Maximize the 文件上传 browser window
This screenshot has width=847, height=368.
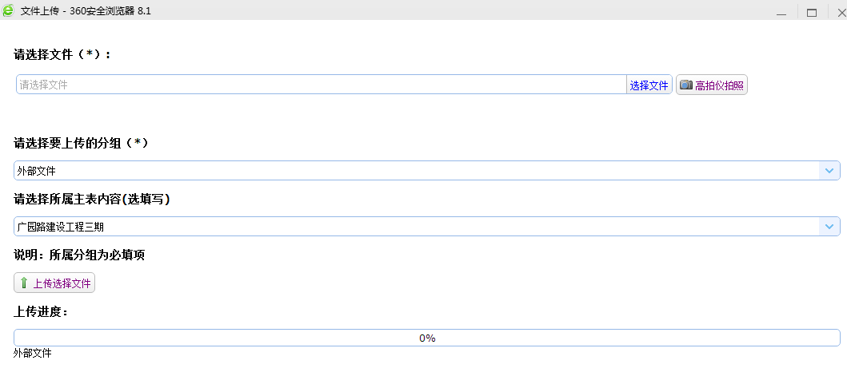click(811, 12)
